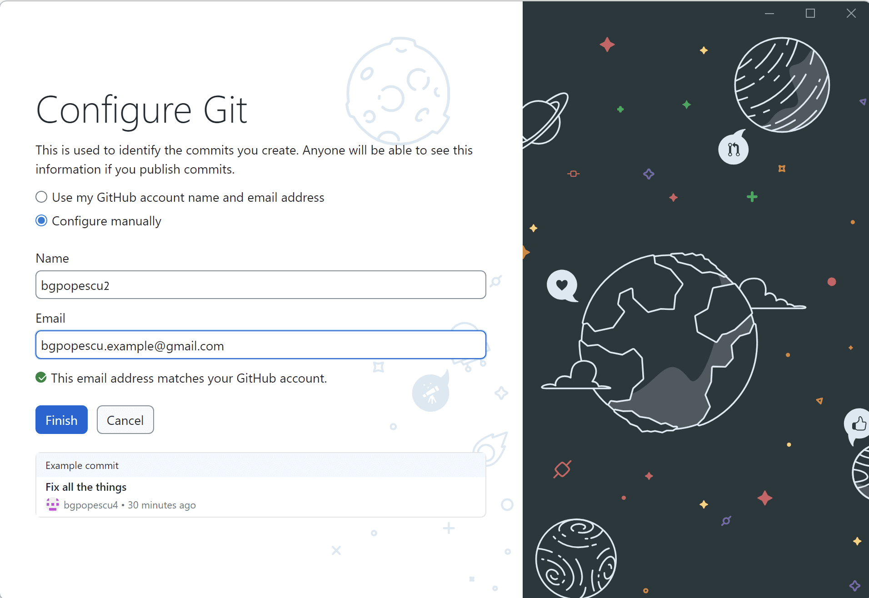Screen dimensions: 869x598
Task: Maximize the GitHub Desktop window
Action: (x=810, y=14)
